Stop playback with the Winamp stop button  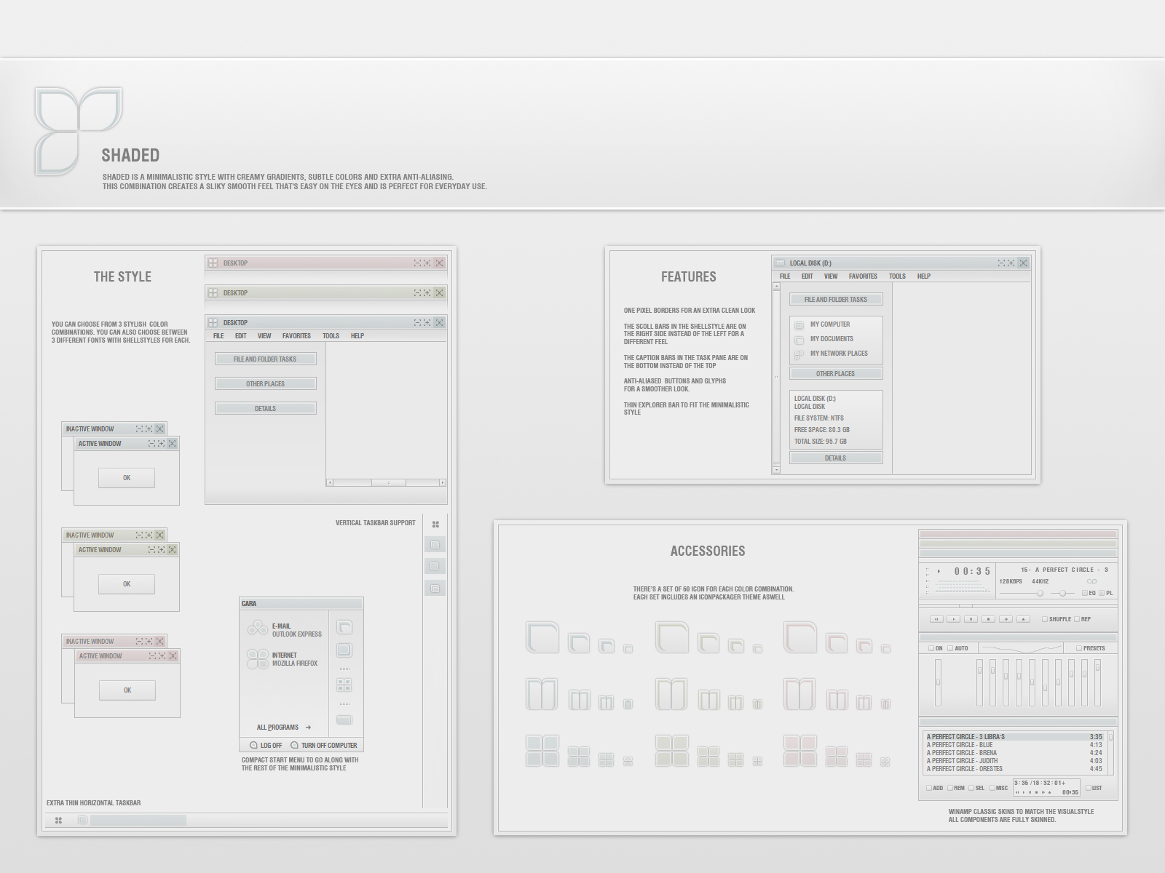[988, 619]
